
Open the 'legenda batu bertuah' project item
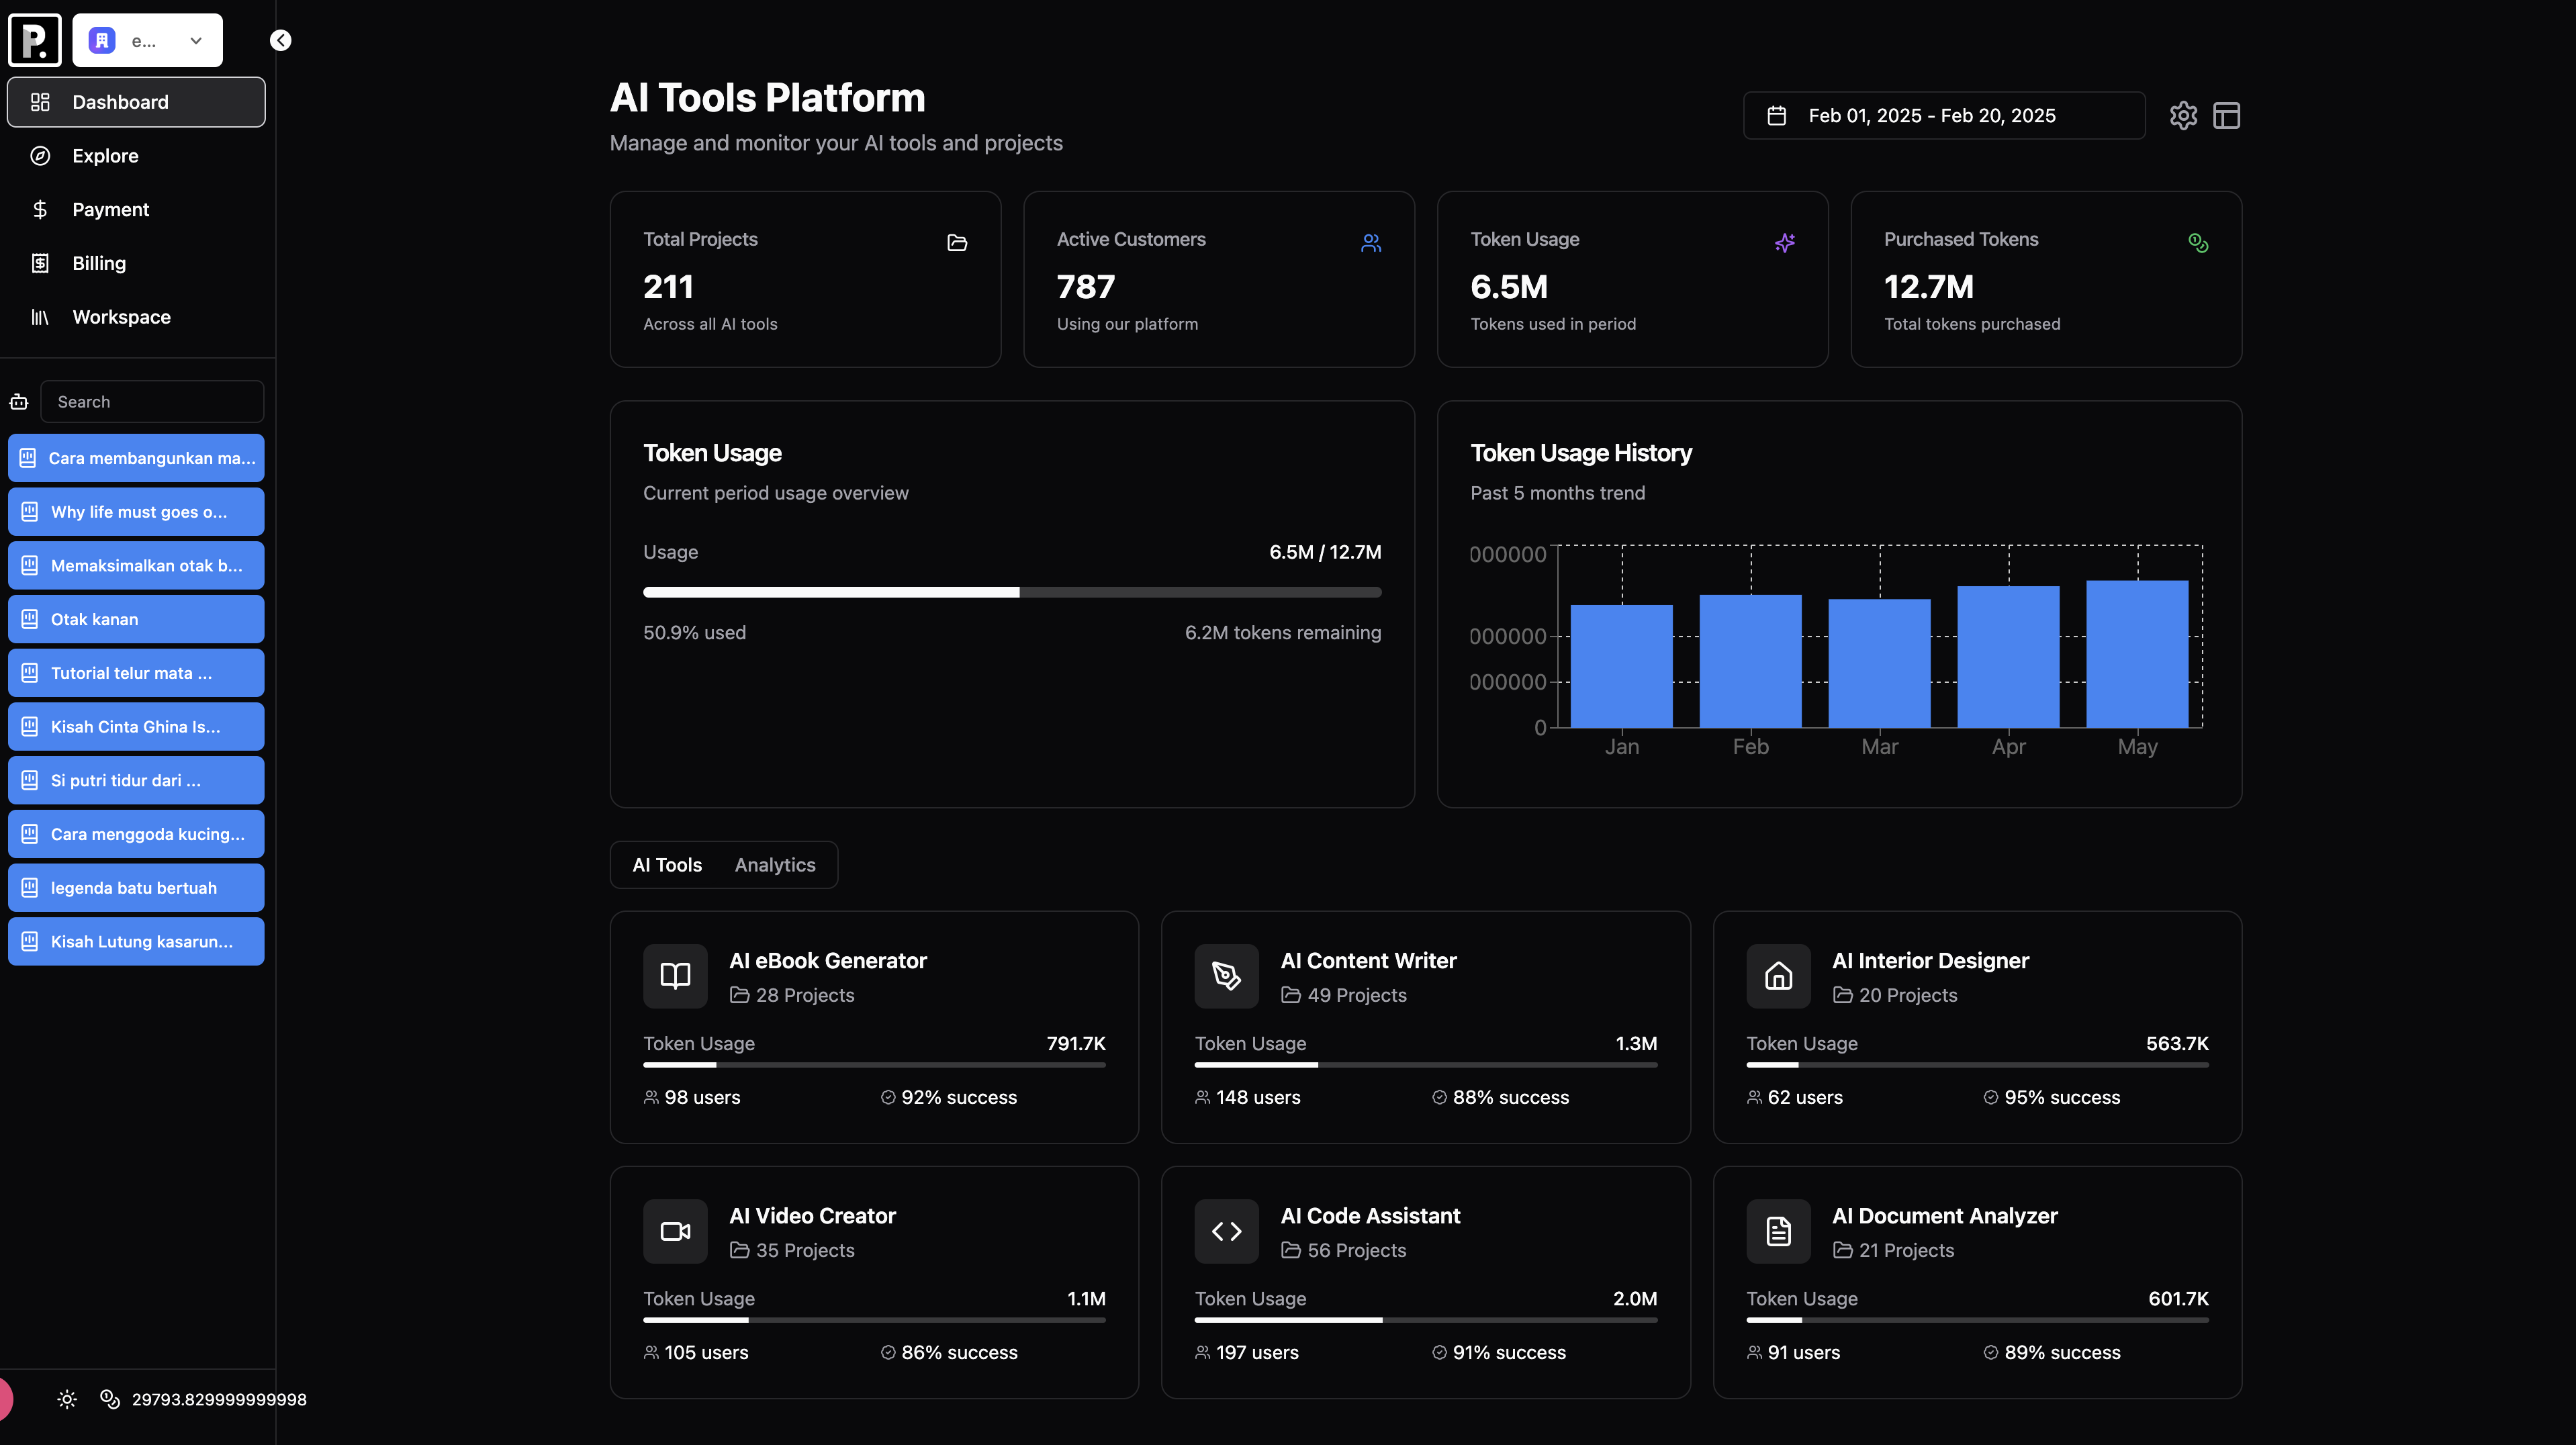coord(136,888)
